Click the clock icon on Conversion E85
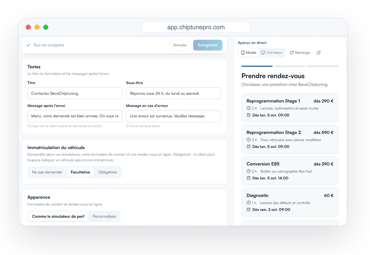 click(x=248, y=171)
